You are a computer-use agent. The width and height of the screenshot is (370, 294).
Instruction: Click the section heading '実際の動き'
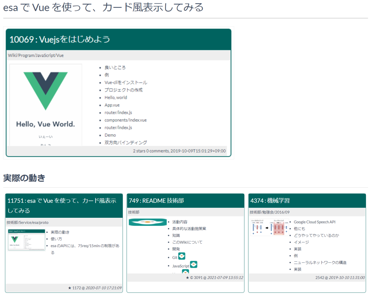(x=24, y=178)
